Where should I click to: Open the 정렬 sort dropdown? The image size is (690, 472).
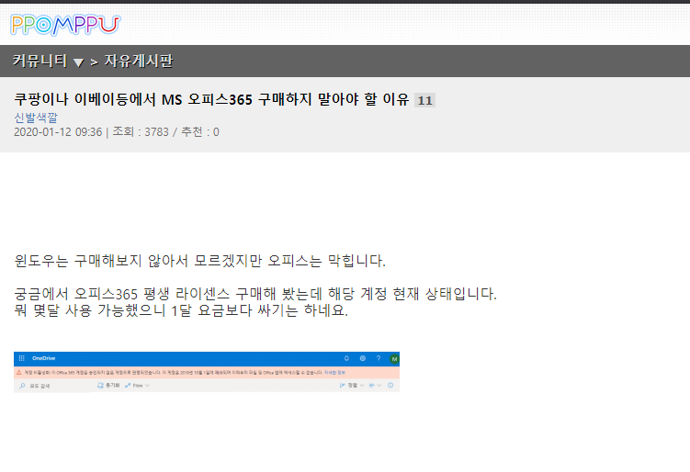352,386
